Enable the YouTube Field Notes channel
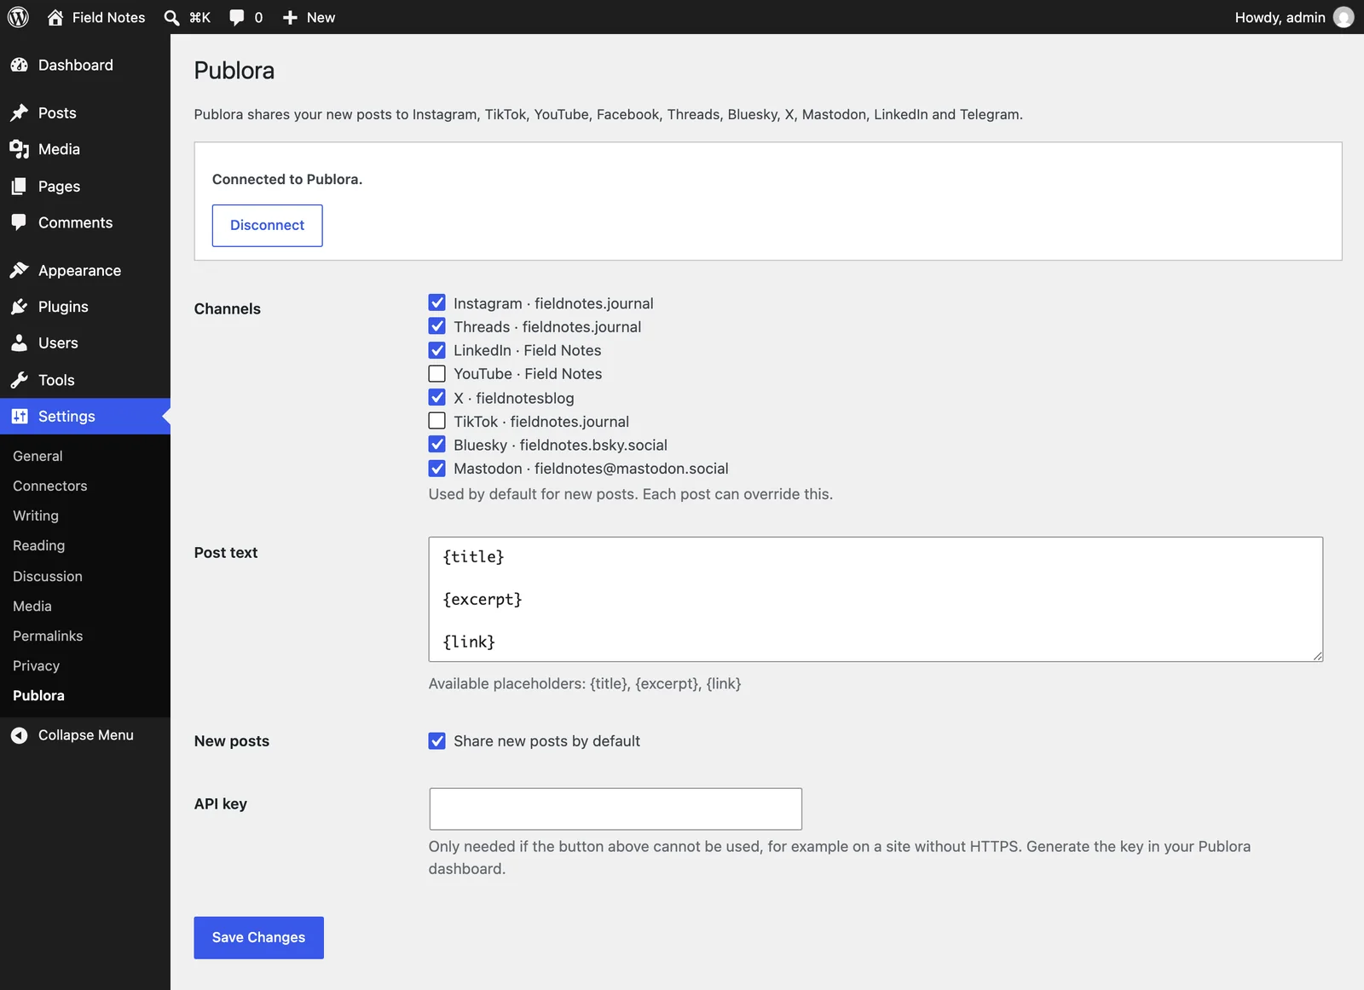1364x990 pixels. tap(437, 373)
